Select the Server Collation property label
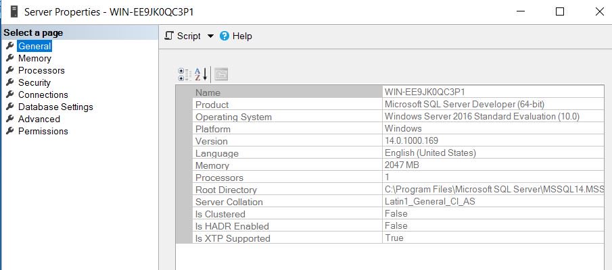Image resolution: width=612 pixels, height=270 pixels. (x=229, y=201)
